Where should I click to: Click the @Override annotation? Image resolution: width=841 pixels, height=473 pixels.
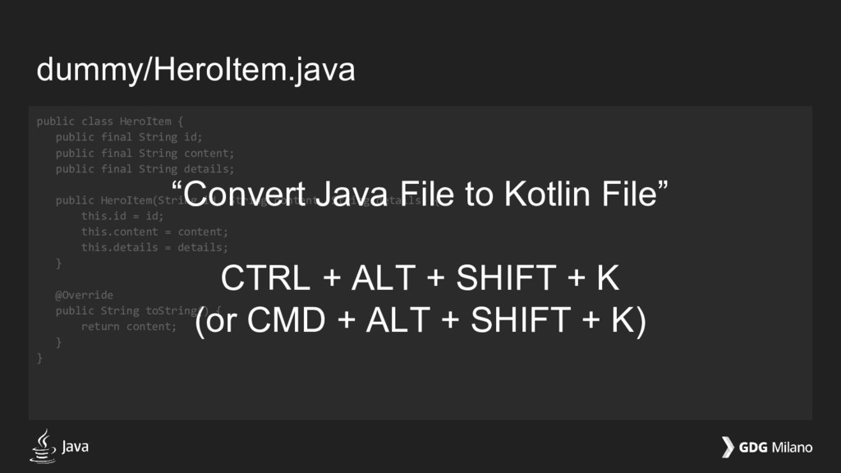(85, 295)
